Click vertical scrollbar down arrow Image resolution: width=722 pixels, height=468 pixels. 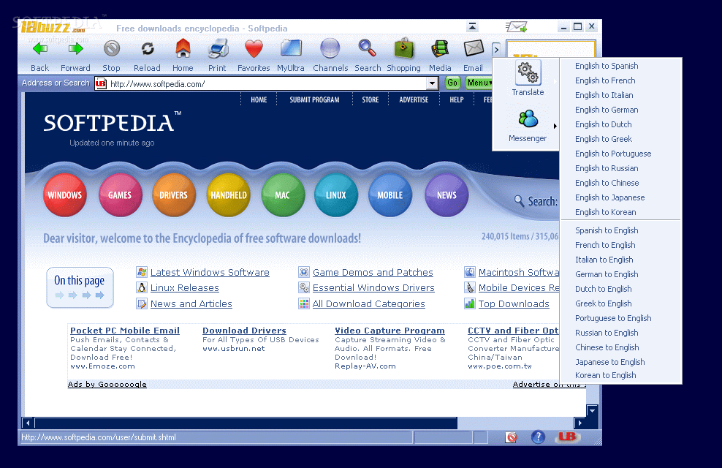592,410
